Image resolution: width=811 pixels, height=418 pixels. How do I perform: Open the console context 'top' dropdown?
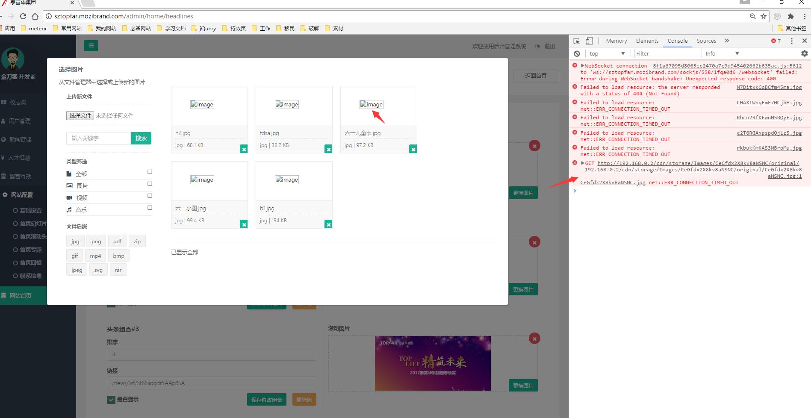(x=607, y=53)
